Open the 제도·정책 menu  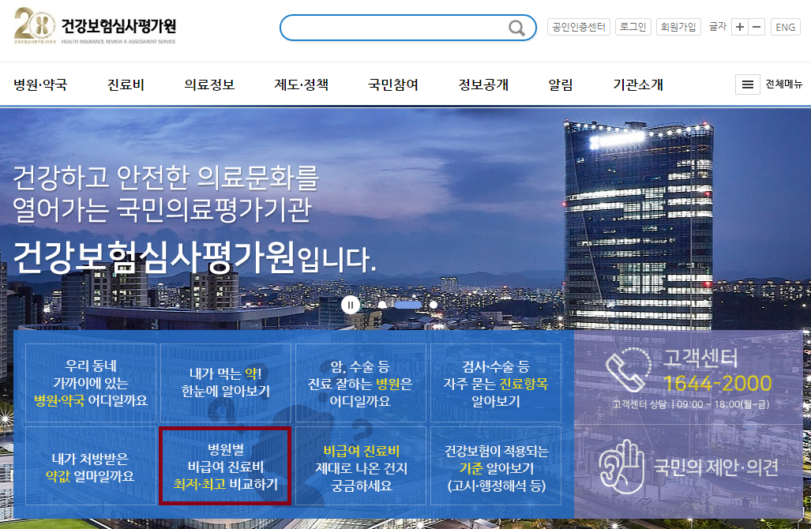[302, 84]
